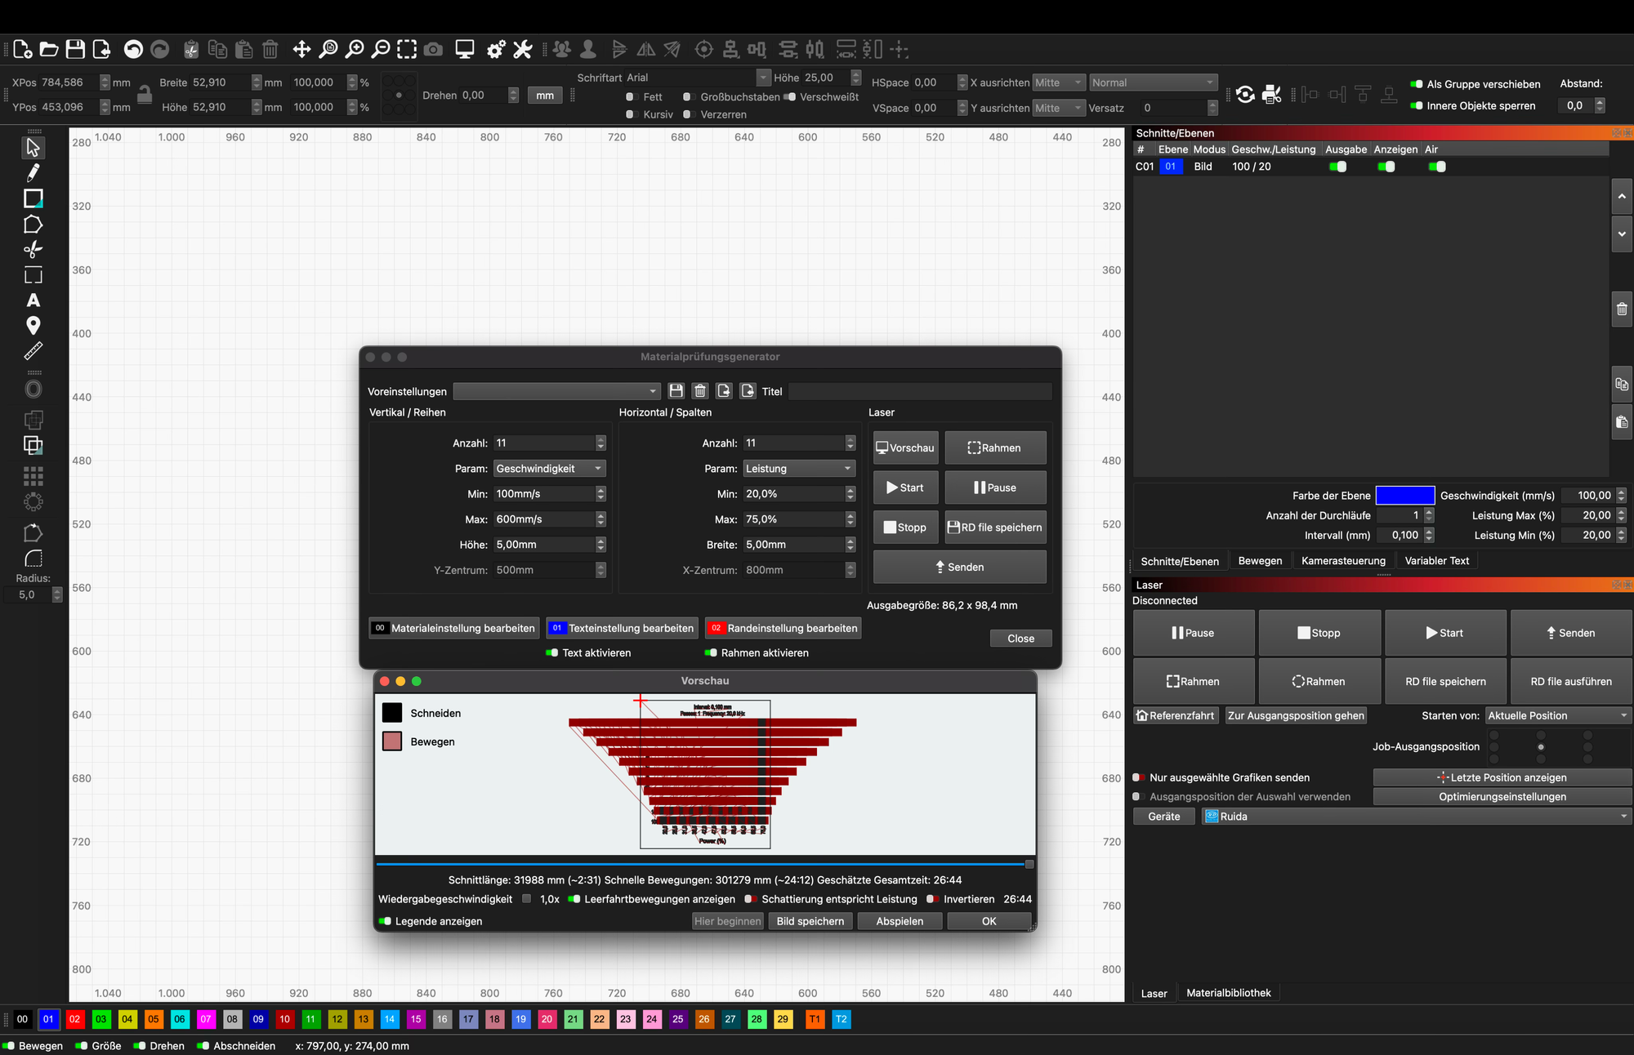This screenshot has width=1634, height=1055.
Task: Open the Starten von dropdown
Action: click(x=1557, y=715)
